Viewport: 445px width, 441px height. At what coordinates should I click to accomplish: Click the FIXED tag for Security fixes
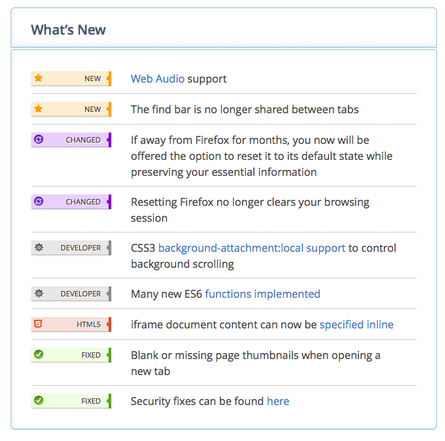click(91, 401)
